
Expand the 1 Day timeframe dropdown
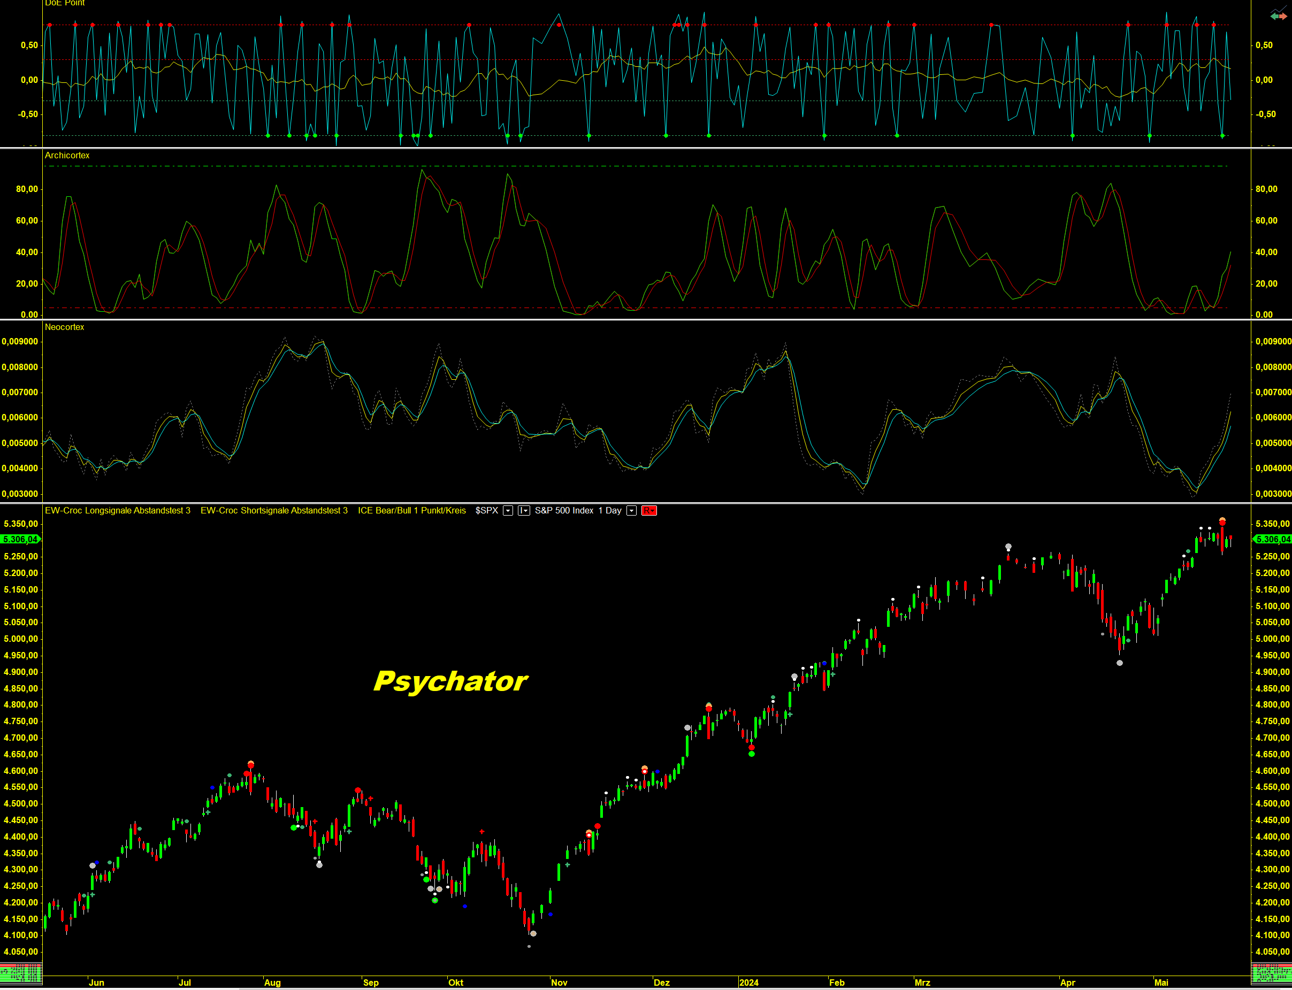(x=631, y=510)
